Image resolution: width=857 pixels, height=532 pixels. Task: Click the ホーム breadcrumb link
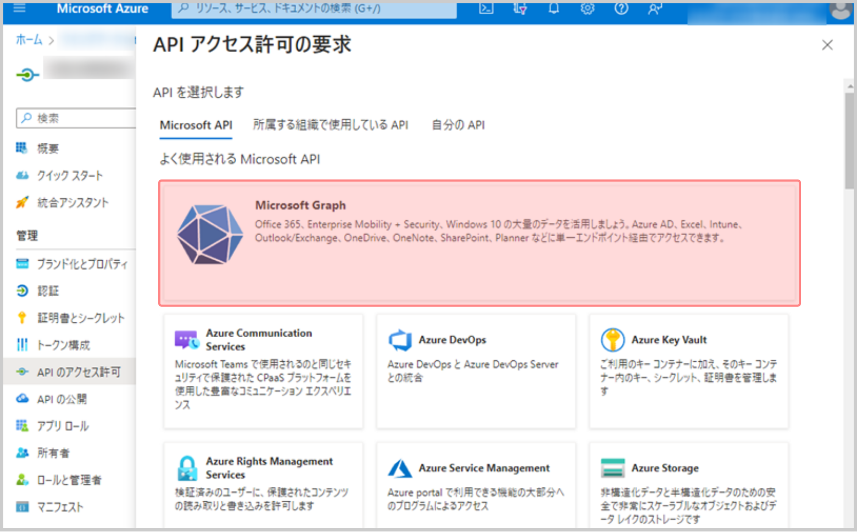(29, 40)
